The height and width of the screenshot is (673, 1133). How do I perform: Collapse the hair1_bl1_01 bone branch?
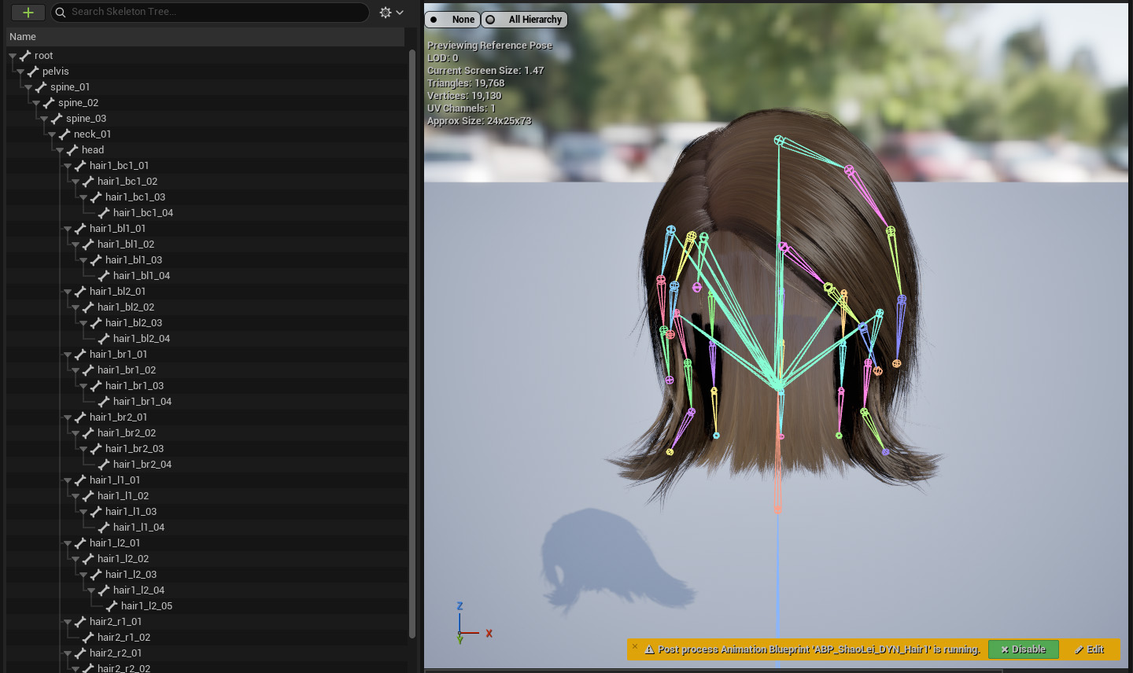[68, 229]
